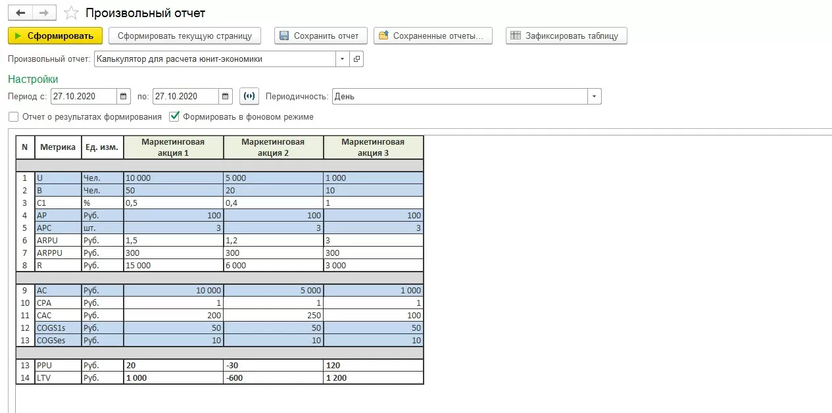Select PPU value 120
832x413 pixels.
[x=373, y=366]
